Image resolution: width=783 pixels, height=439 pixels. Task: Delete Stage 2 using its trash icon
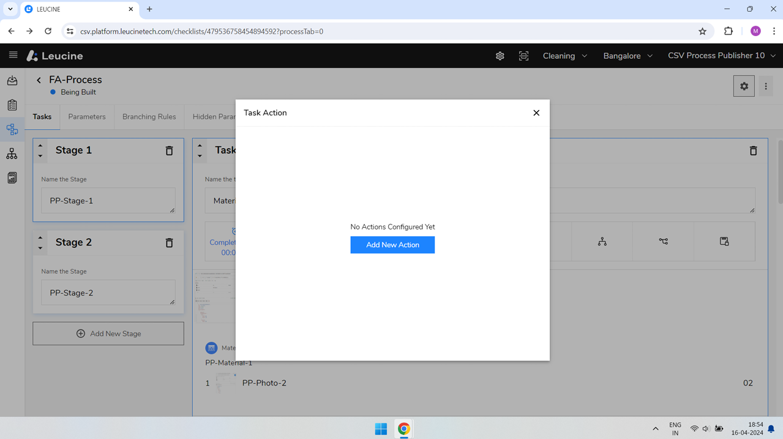point(169,242)
